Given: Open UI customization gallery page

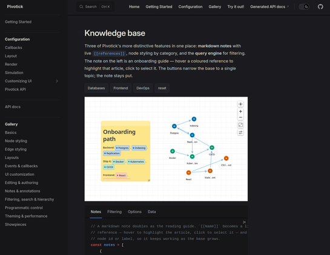Looking at the screenshot, I should coord(19,175).
